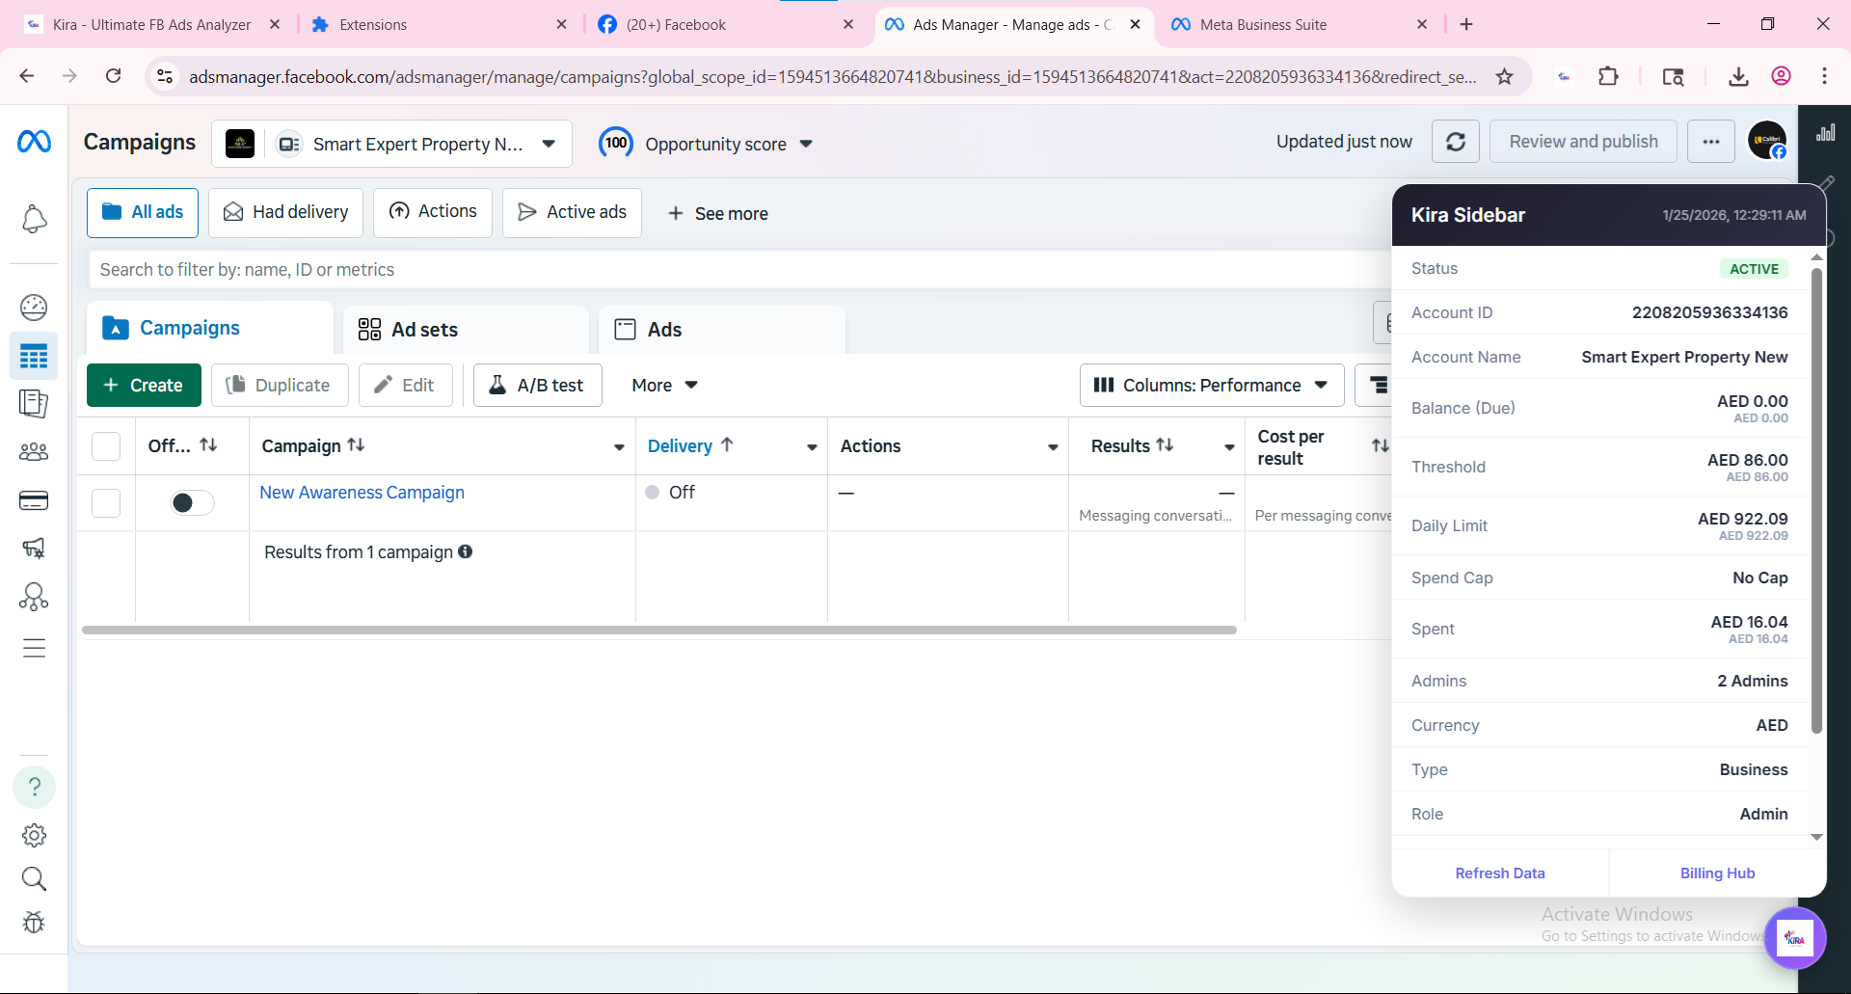Select Campaigns table icon in sidebar

pos(34,357)
